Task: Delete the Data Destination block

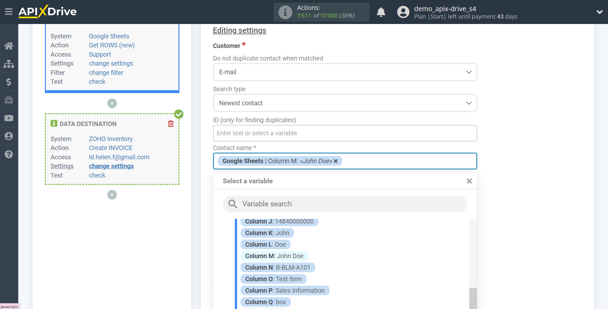Action: click(171, 124)
